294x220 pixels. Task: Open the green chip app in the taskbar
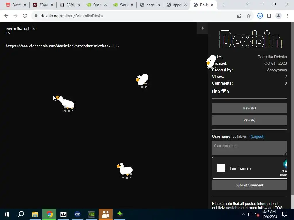[120, 214]
